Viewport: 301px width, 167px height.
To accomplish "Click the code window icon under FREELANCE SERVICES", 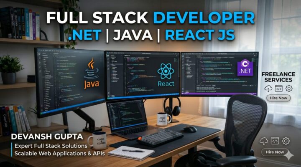I will (x=278, y=89).
